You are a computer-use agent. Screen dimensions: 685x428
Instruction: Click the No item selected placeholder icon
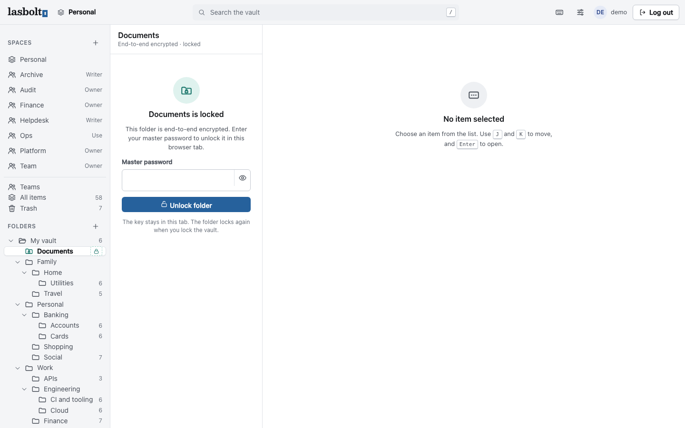click(x=474, y=95)
